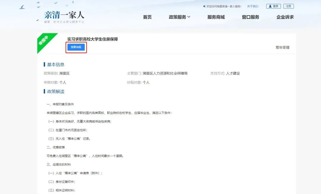Screen dimensions: 321x194
Task: Click the 补贴对象 value 个人
Action: [x=146, y=82]
